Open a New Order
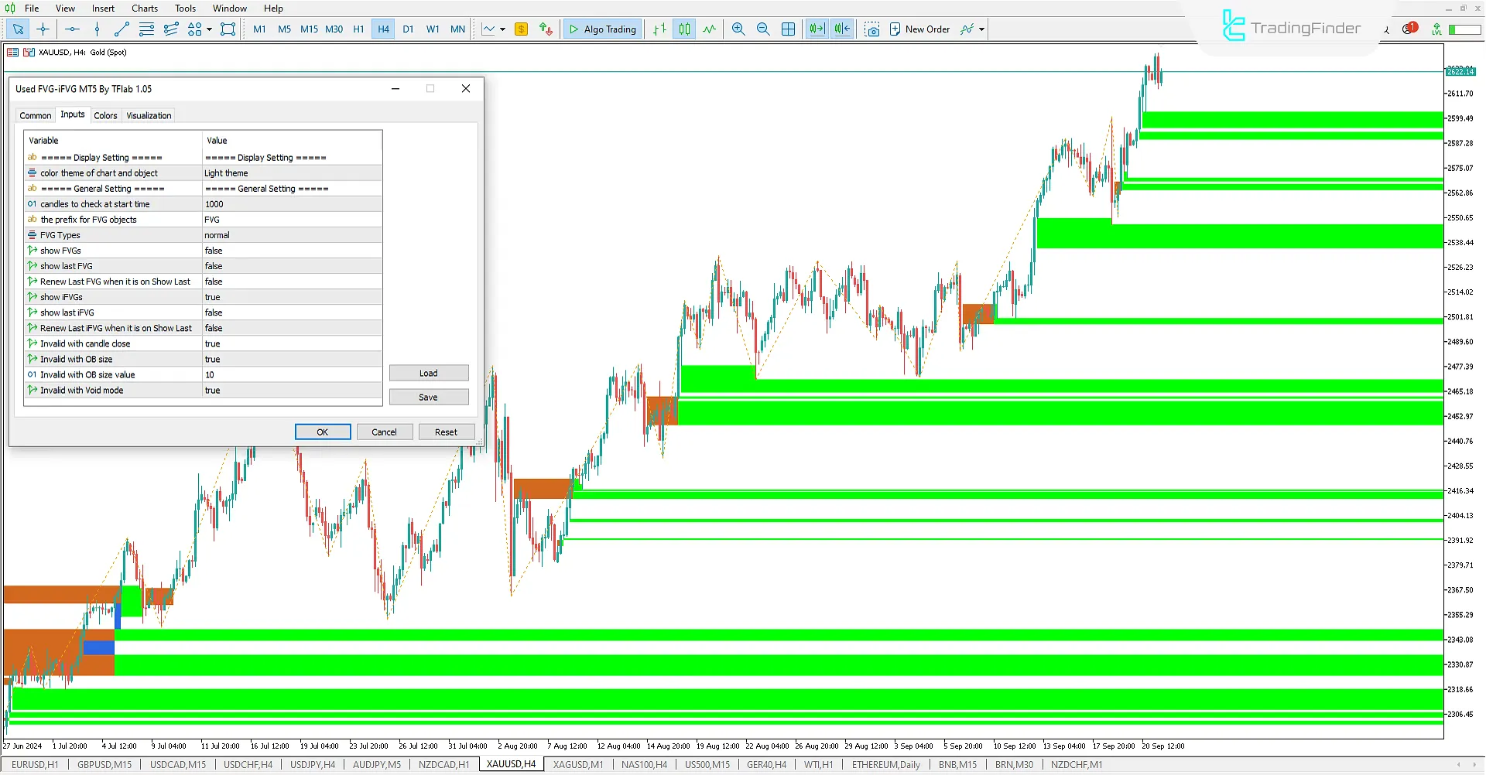The width and height of the screenshot is (1486, 775). [921, 29]
